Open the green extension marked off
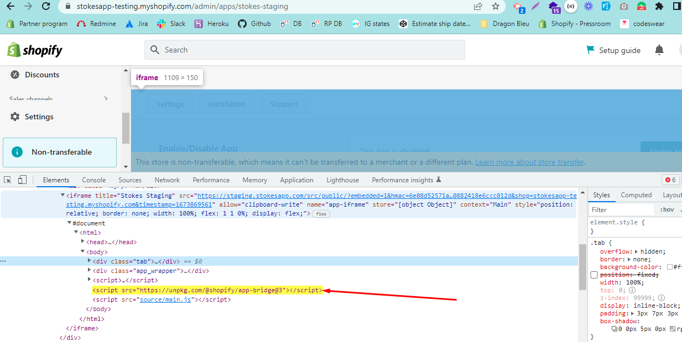The image size is (682, 342). tap(642, 7)
